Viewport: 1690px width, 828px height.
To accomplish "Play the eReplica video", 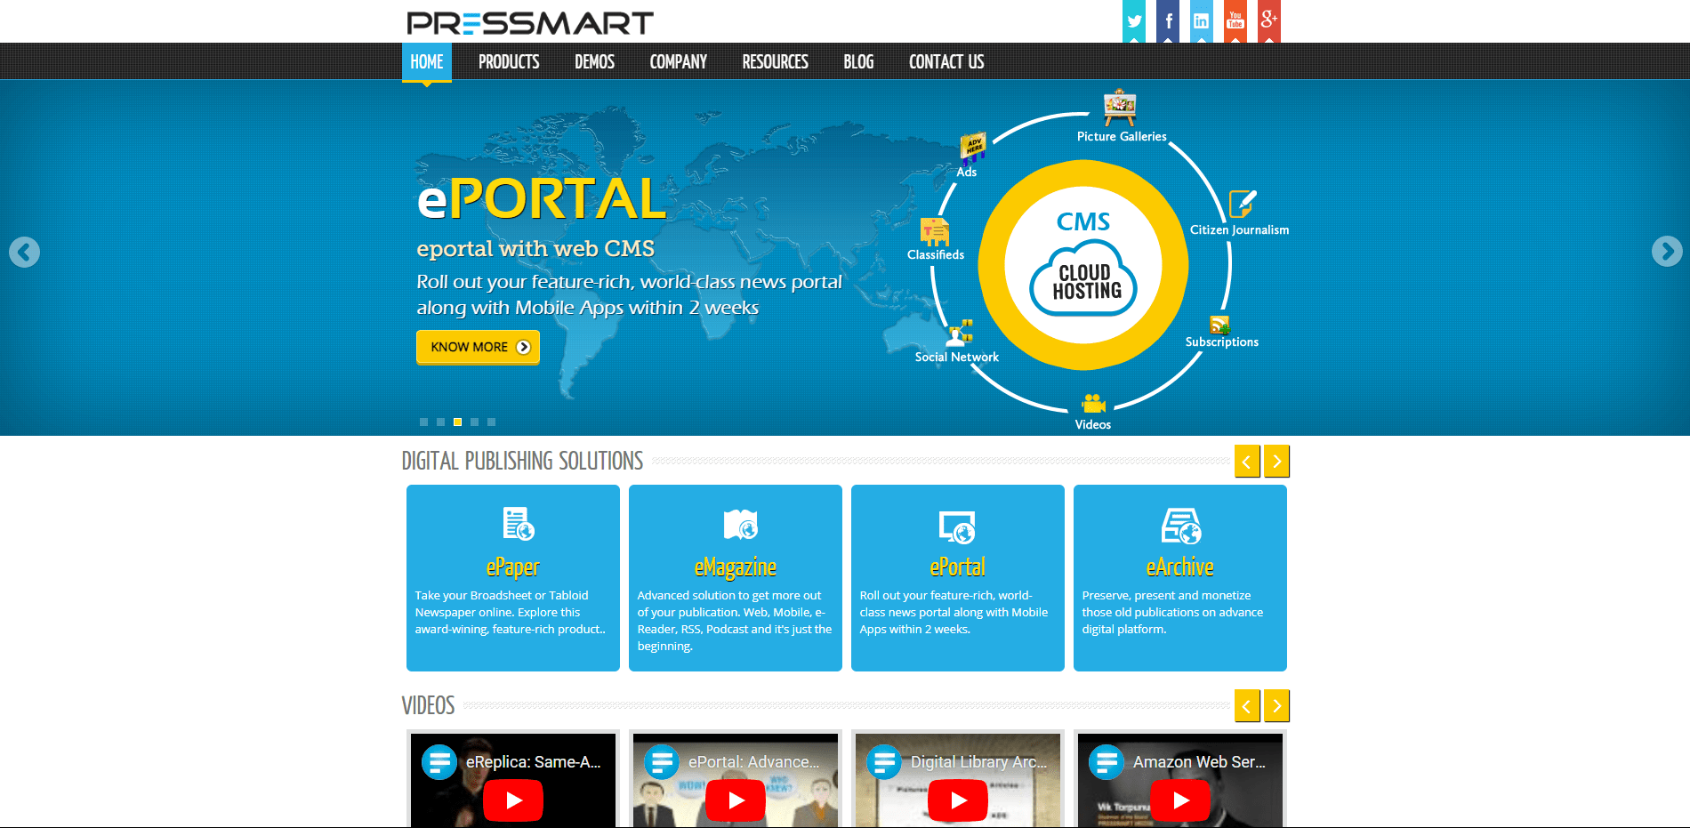I will click(512, 800).
